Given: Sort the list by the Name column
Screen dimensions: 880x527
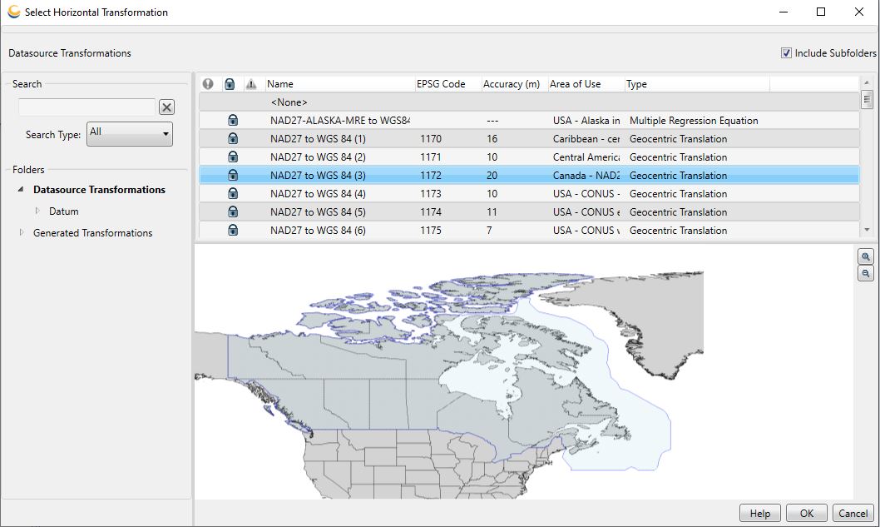Looking at the screenshot, I should (x=340, y=84).
